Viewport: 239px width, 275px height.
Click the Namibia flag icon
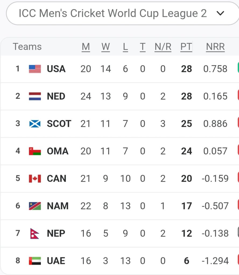coord(35,206)
